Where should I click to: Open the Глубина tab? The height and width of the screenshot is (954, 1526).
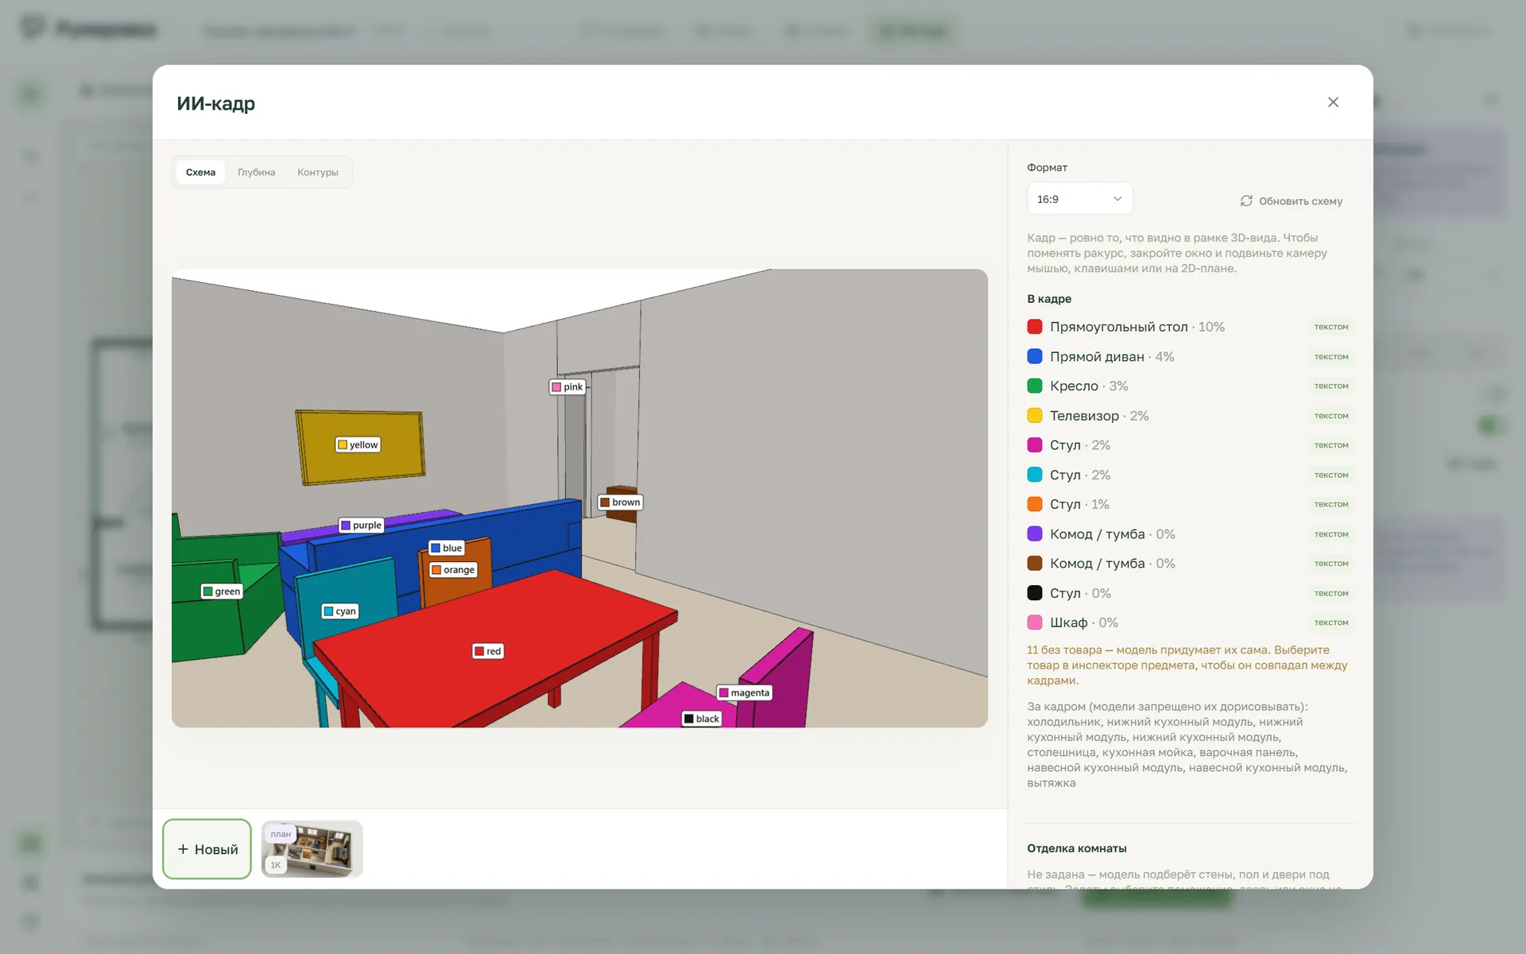256,173
